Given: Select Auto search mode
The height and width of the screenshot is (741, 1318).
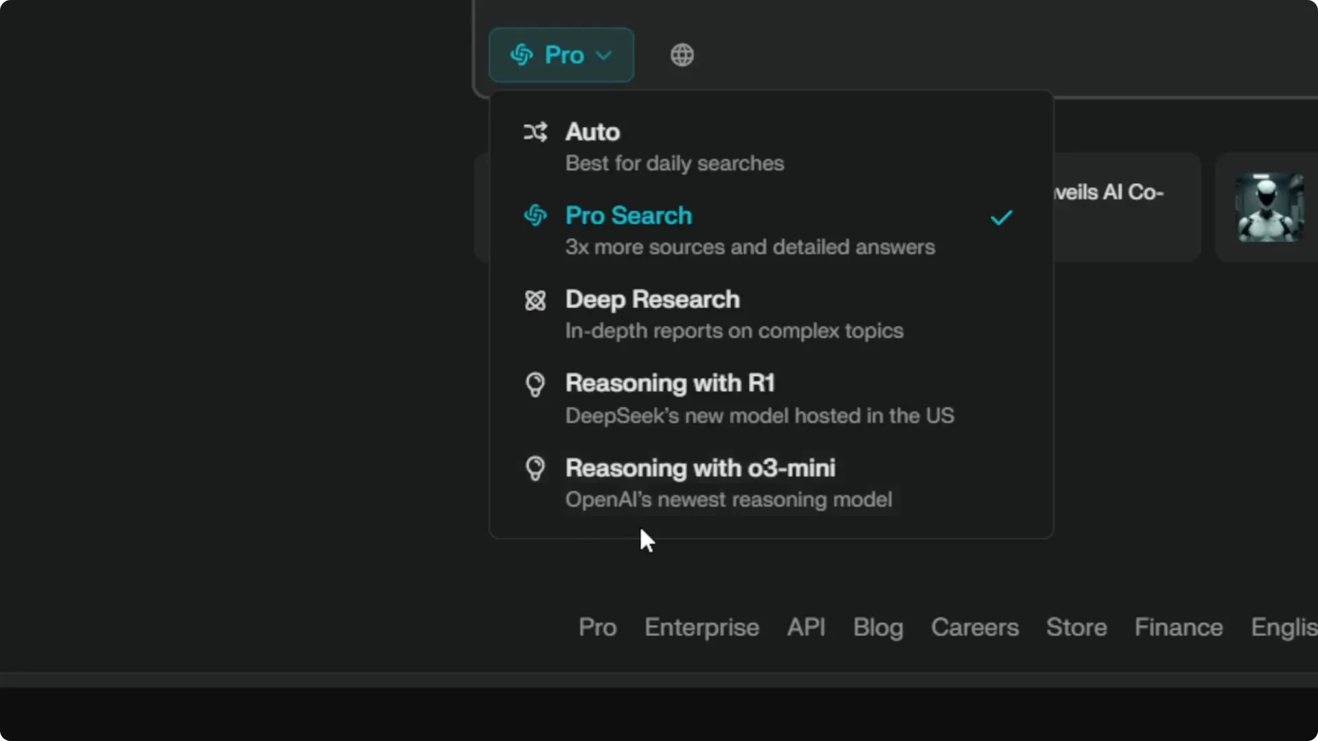Looking at the screenshot, I should [x=592, y=132].
